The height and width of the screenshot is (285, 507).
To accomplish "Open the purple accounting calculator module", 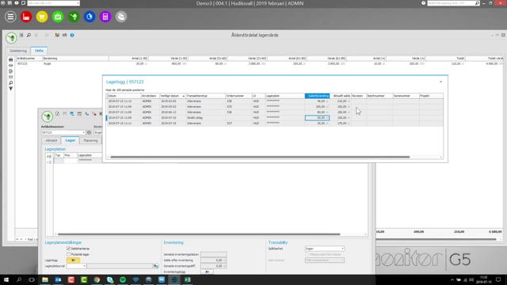I will click(105, 17).
